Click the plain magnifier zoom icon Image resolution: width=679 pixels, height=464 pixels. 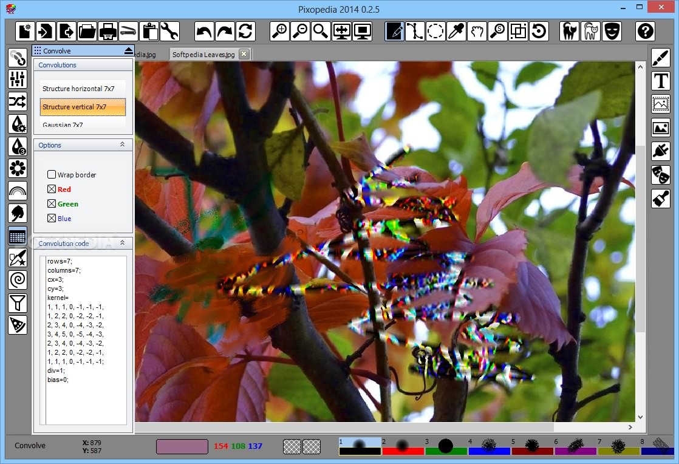pos(321,31)
